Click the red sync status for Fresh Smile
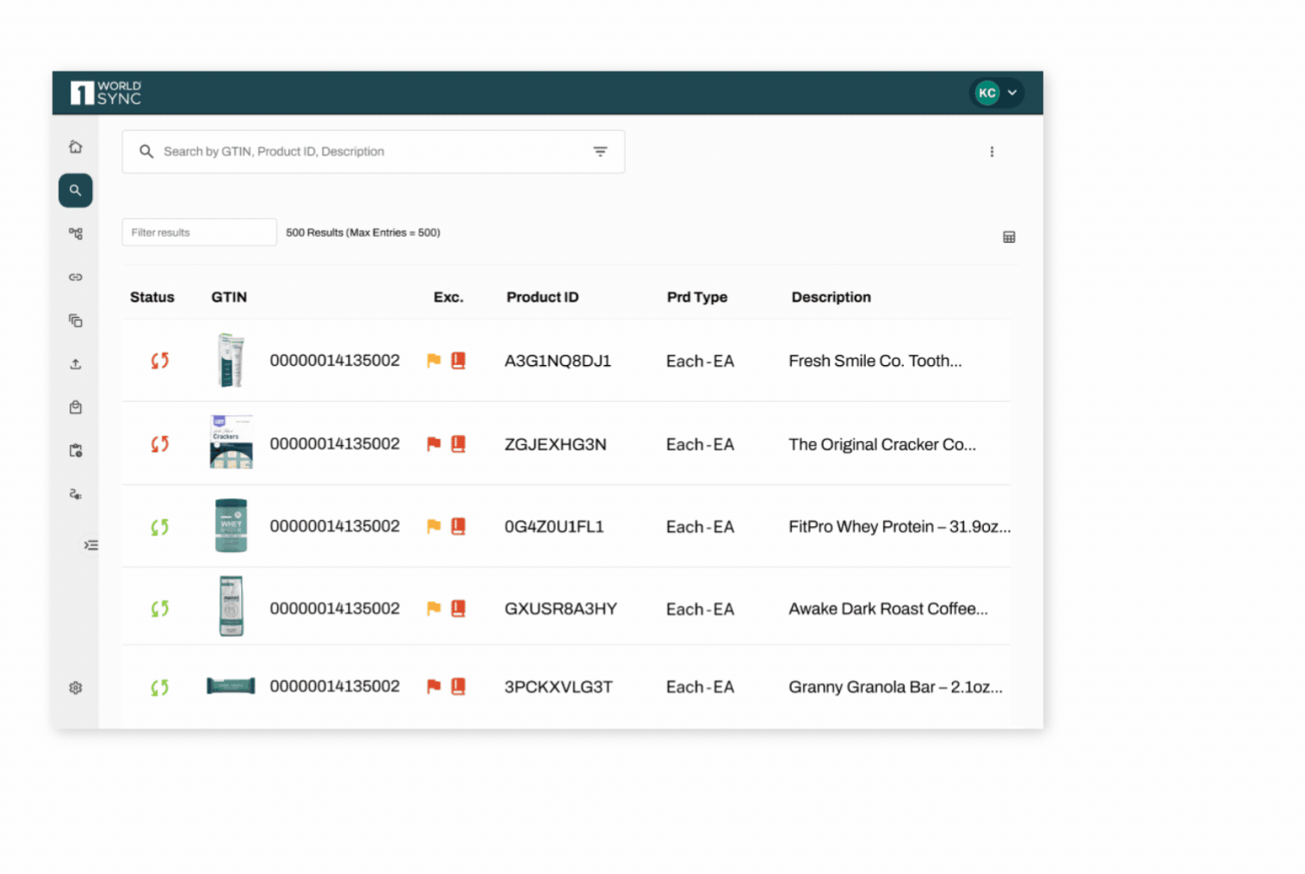This screenshot has height=874, width=1305. tap(159, 361)
